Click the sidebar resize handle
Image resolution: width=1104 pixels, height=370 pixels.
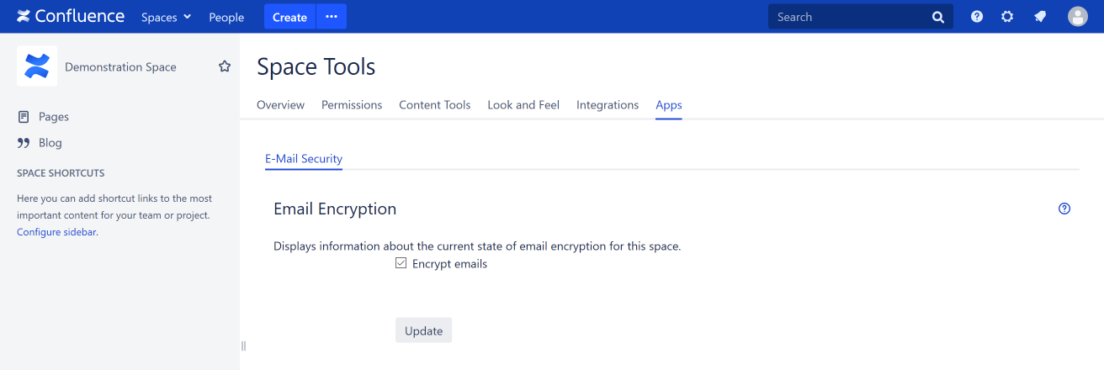click(x=243, y=346)
